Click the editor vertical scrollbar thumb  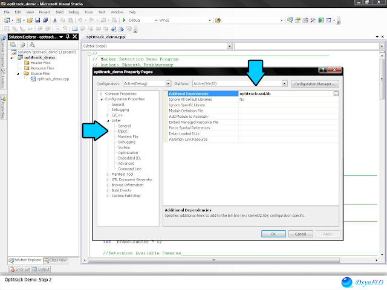382,80
